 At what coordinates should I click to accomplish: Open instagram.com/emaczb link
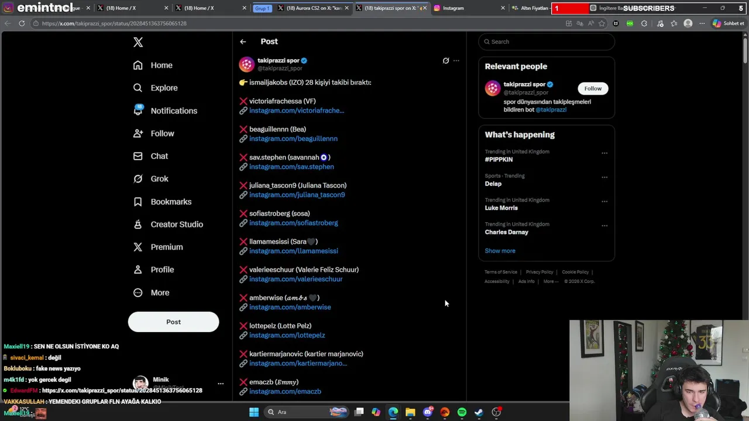285,391
